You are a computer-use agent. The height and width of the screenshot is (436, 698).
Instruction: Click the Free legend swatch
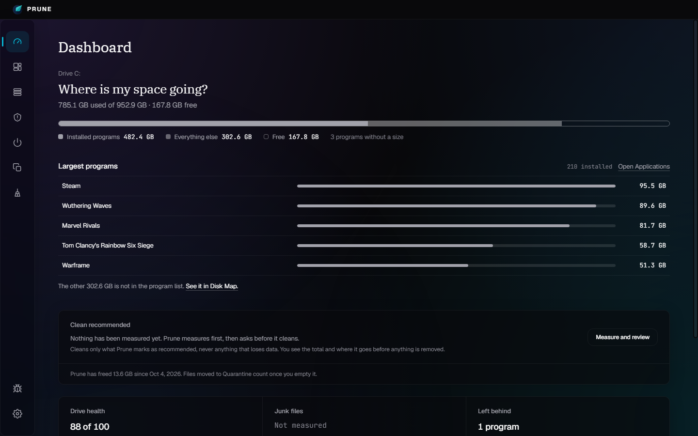coord(266,137)
